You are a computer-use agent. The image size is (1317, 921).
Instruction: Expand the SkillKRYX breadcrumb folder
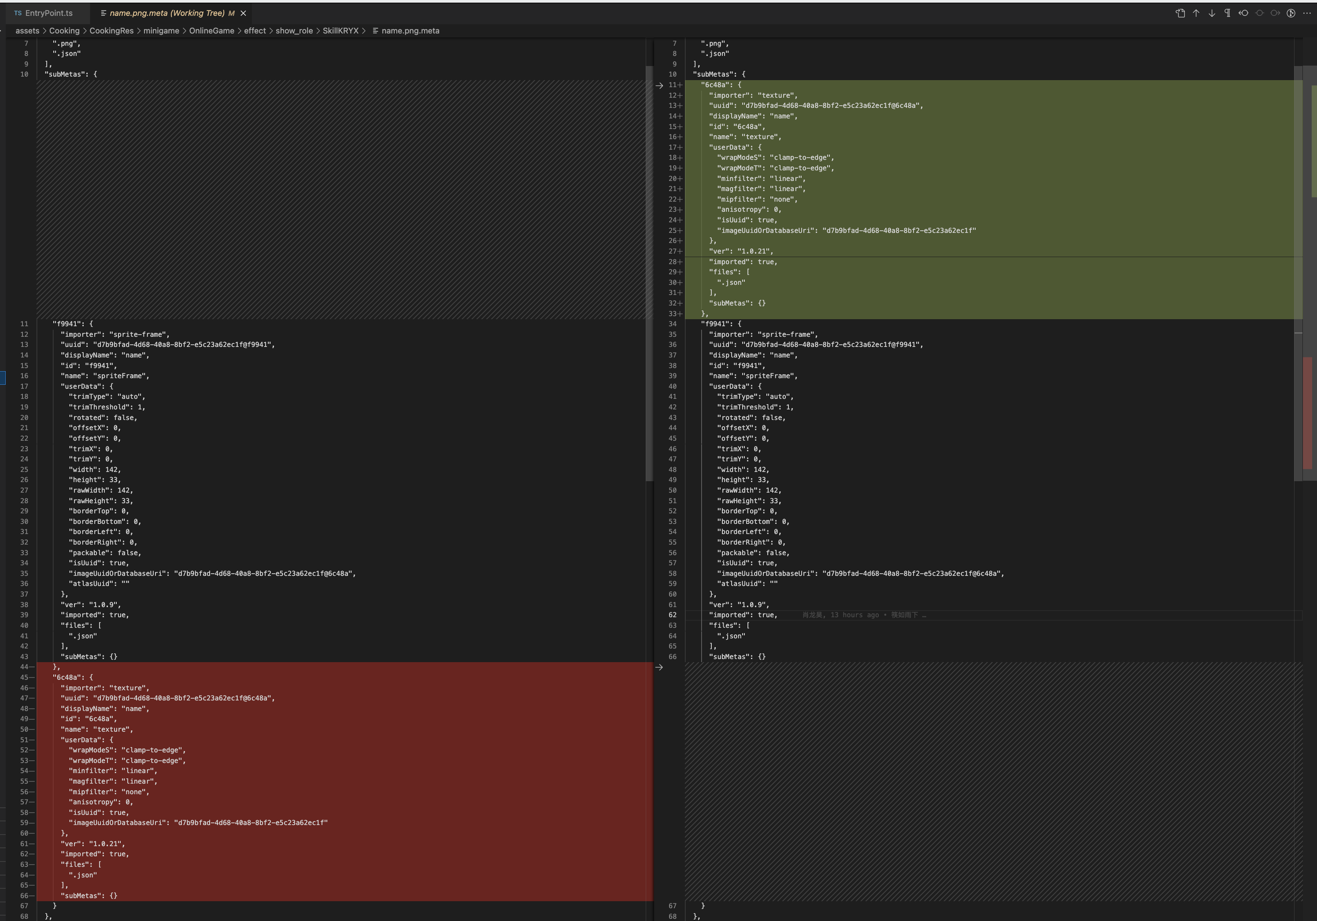coord(340,31)
